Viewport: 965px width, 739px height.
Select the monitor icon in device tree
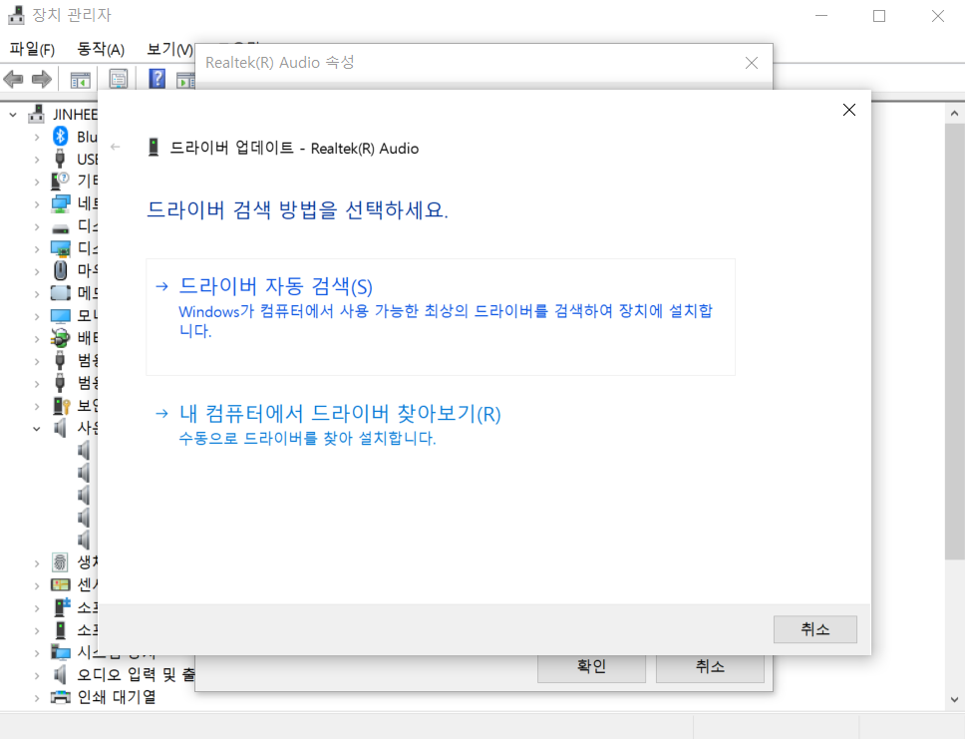(60, 316)
